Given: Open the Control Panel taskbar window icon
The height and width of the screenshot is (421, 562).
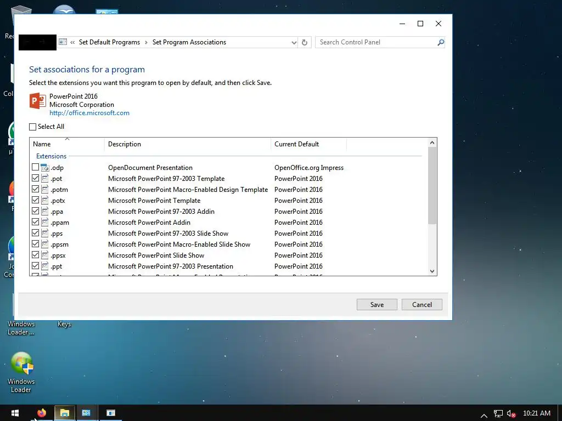Looking at the screenshot, I should (x=86, y=413).
